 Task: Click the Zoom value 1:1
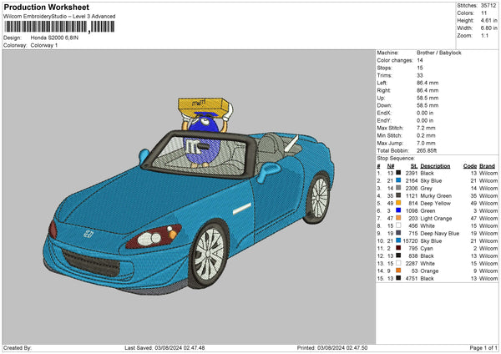[x=484, y=35]
